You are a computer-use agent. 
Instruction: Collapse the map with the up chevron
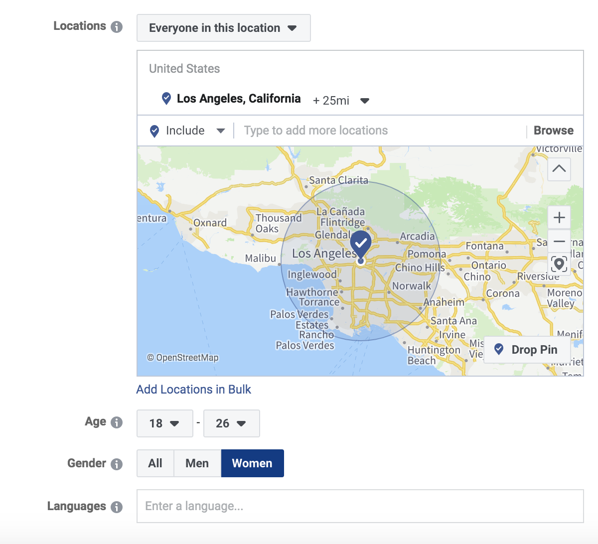559,169
